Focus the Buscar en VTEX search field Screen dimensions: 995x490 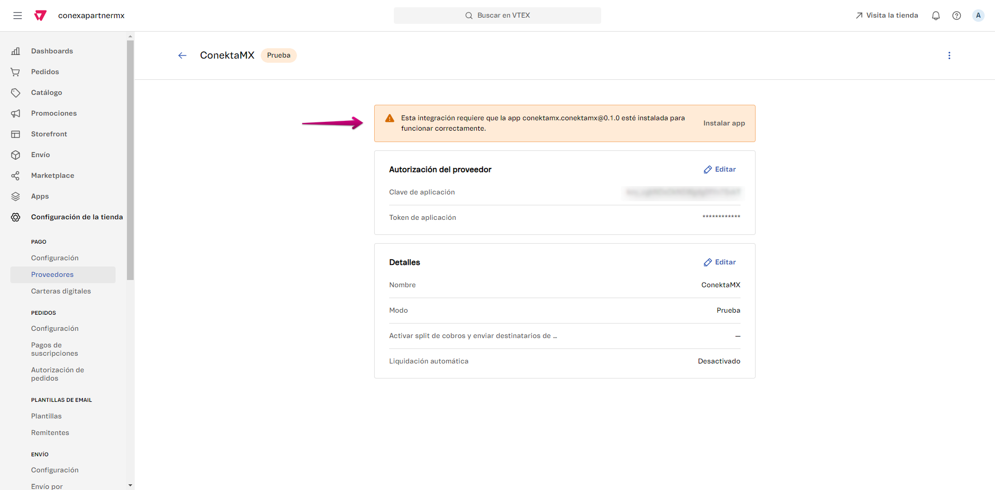point(497,16)
